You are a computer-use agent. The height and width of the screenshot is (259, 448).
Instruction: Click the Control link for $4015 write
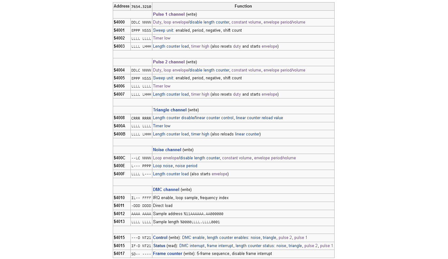click(x=160, y=238)
